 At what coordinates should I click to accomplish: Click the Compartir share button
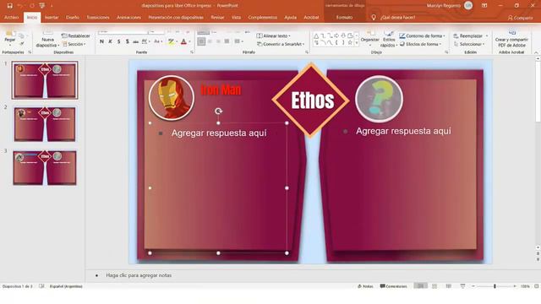coord(521,18)
